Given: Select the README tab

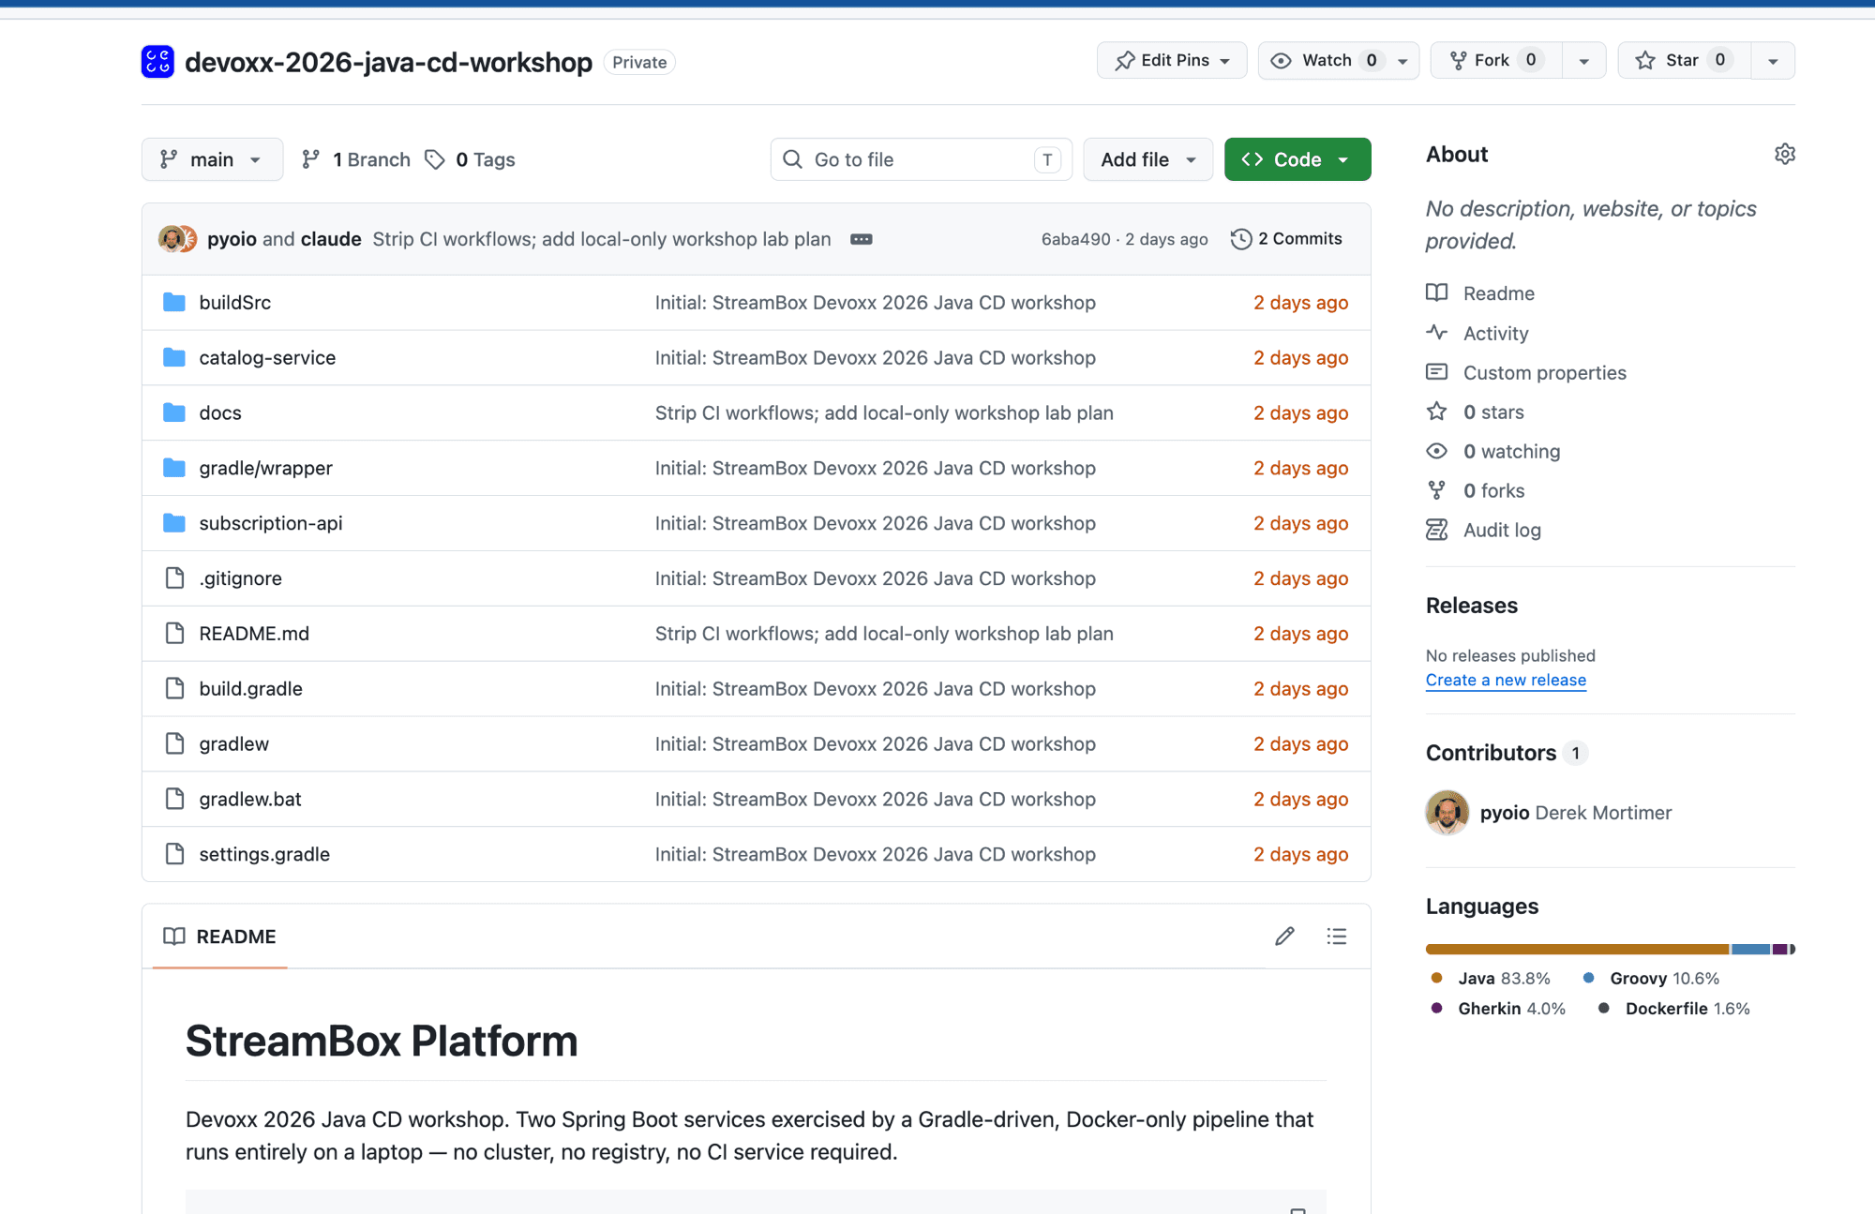Looking at the screenshot, I should (x=220, y=936).
